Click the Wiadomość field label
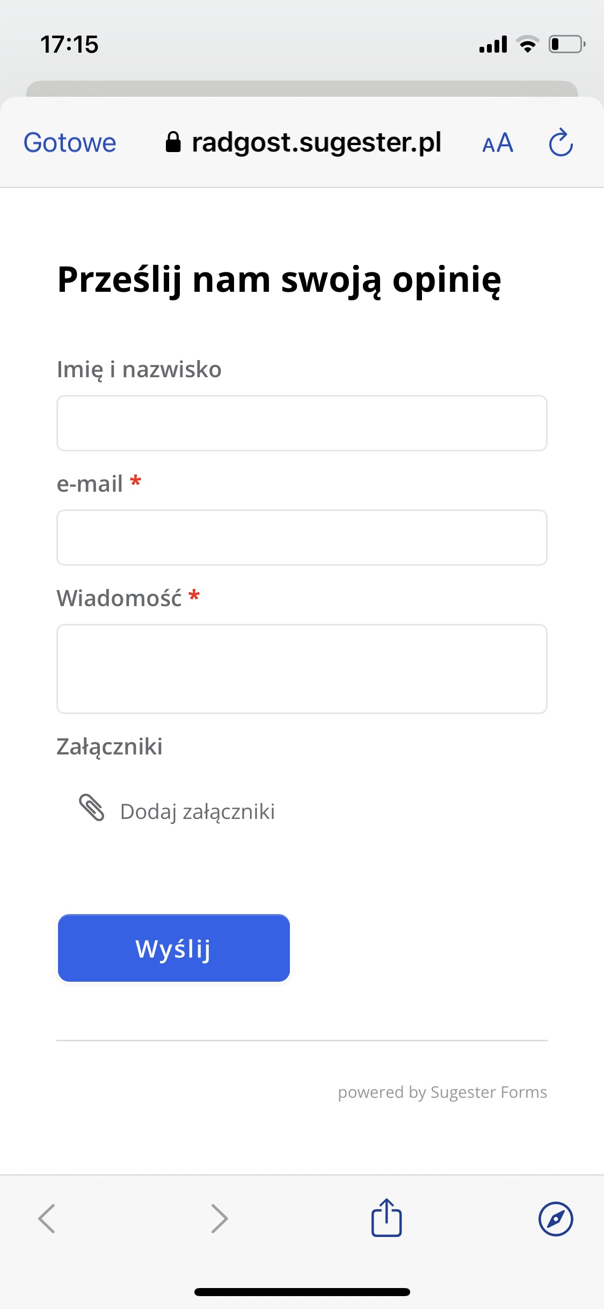The image size is (604, 1309). point(119,598)
